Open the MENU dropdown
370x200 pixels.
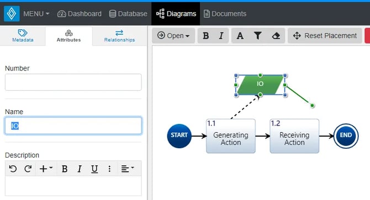coord(36,14)
